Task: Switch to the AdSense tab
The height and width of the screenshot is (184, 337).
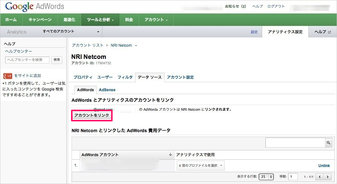Action: coord(107,90)
